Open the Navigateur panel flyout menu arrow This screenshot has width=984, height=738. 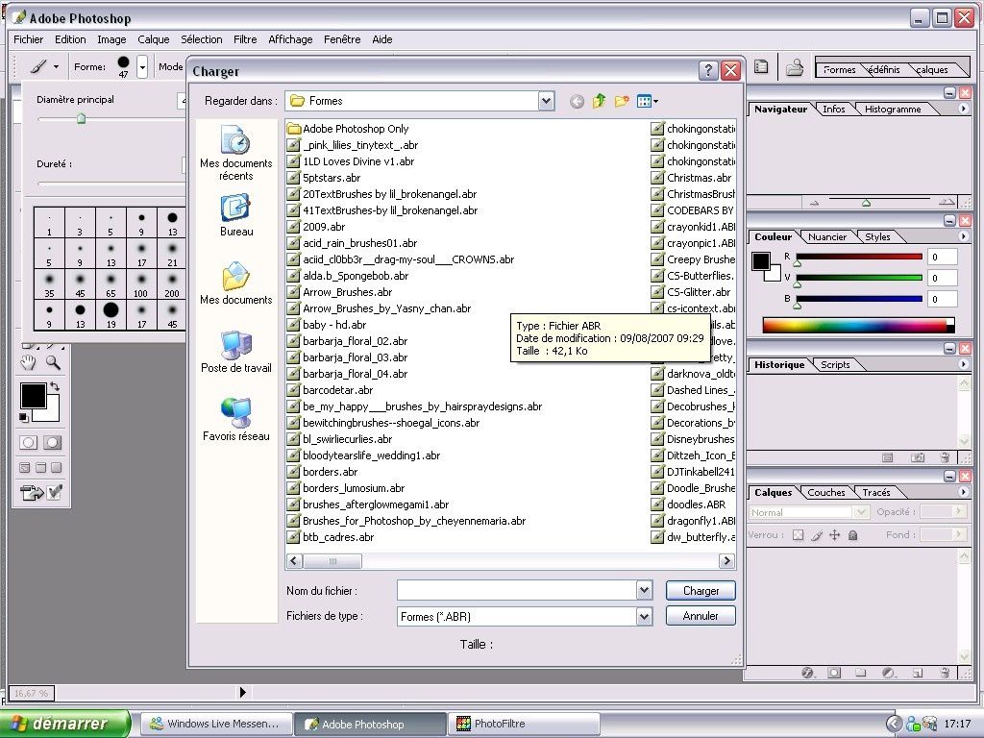tap(963, 109)
